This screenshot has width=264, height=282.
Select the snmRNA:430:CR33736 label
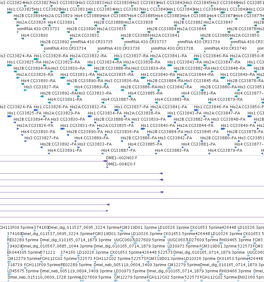(x=119, y=48)
